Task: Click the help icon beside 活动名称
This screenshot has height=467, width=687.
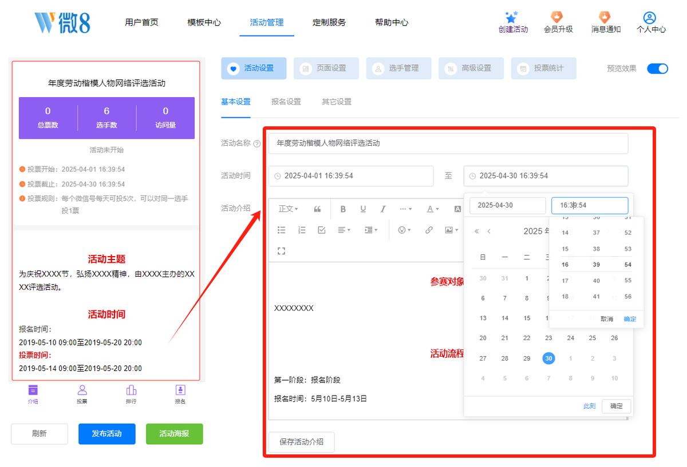Action: pyautogui.click(x=256, y=144)
